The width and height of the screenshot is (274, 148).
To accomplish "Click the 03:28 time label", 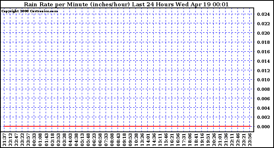I will [64, 140].
